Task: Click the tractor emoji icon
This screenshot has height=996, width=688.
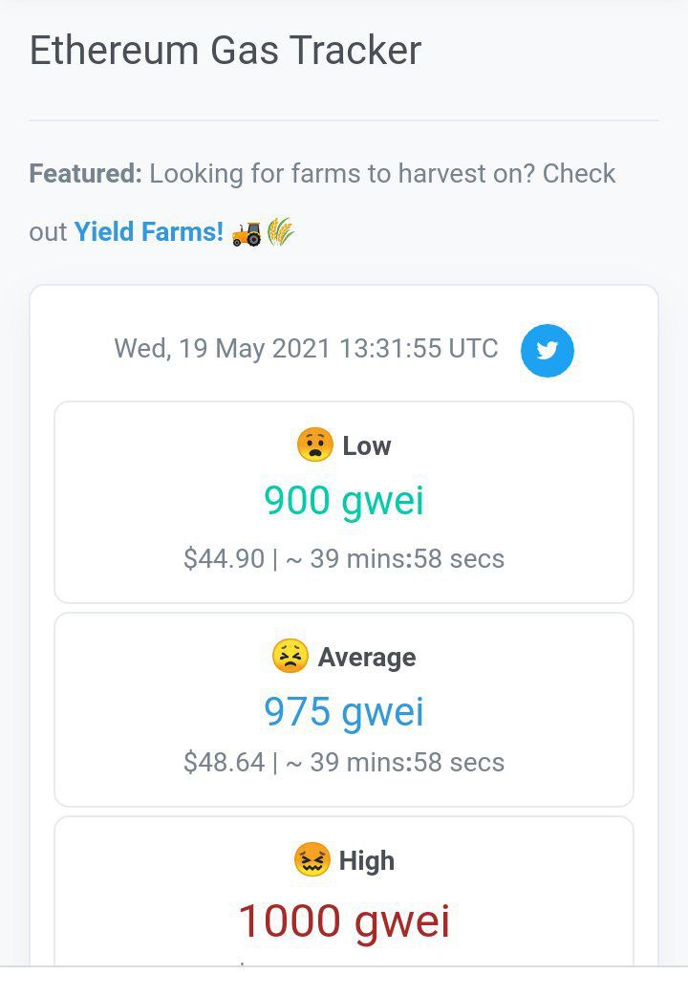Action: pyautogui.click(x=247, y=233)
